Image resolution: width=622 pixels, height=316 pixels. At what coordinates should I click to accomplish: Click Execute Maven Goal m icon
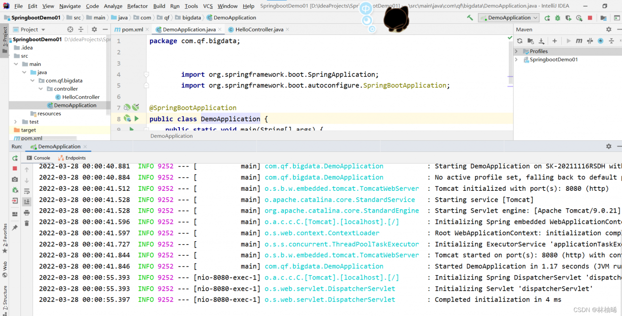tap(579, 41)
